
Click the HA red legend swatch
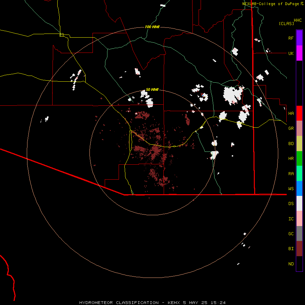click(x=299, y=113)
